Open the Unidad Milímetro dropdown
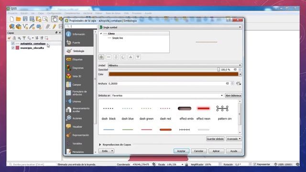306x172 pixels. (175, 65)
